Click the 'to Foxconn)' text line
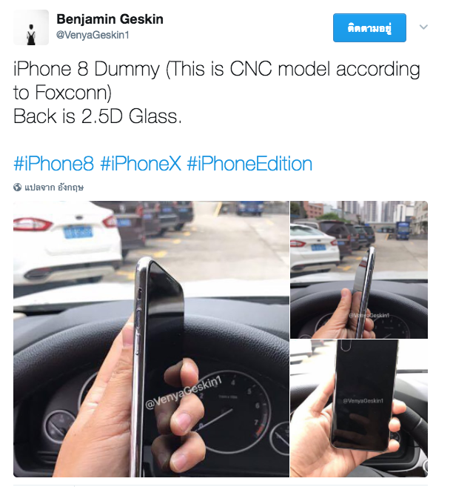Screen dimensions: 453x487 point(62,93)
